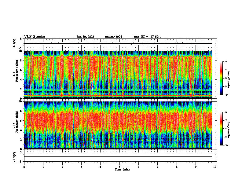Click the "8" kHz tick of ch.1 frequency axis

click(x=21, y=61)
